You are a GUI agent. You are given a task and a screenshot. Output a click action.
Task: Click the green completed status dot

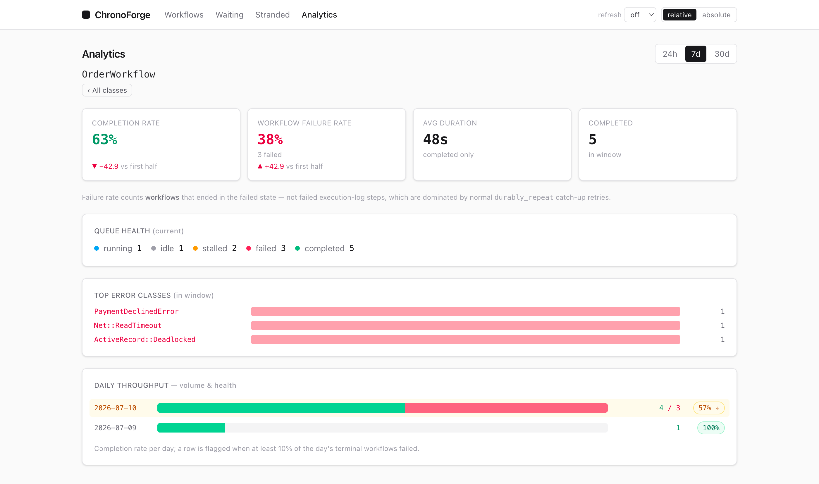point(297,248)
